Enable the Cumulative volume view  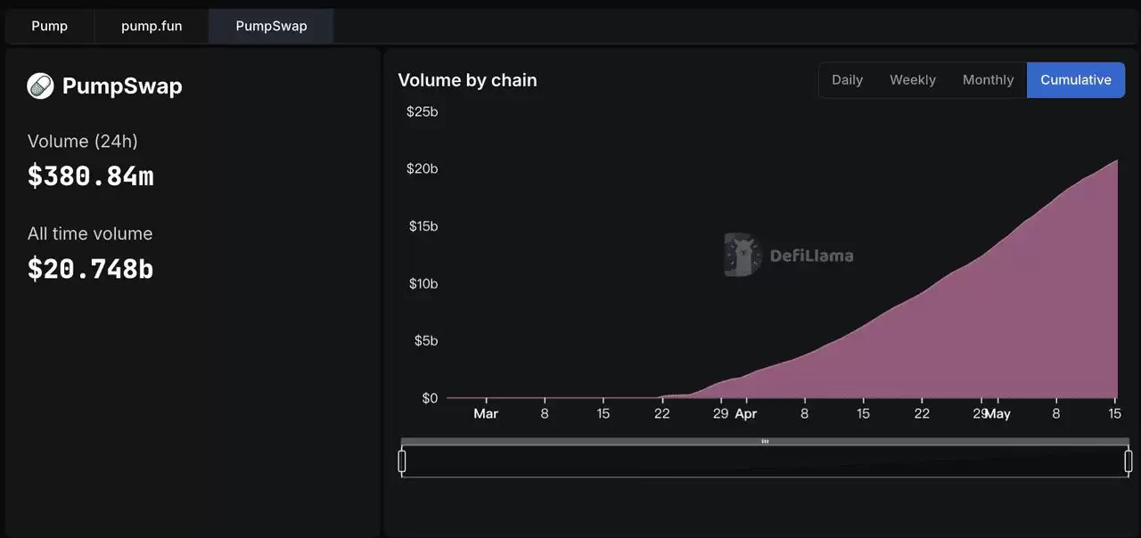pyautogui.click(x=1076, y=79)
